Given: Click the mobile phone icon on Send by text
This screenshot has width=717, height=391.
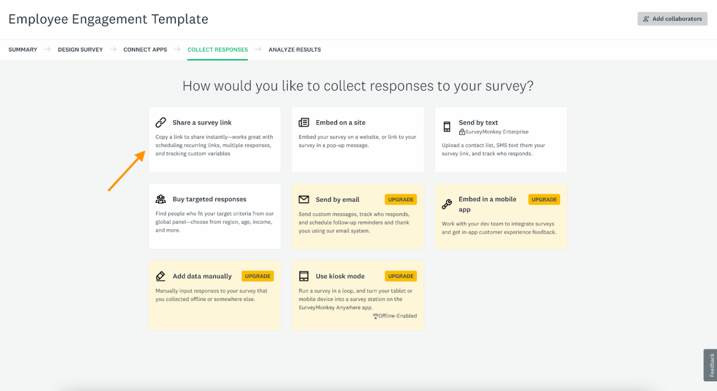Looking at the screenshot, I should tap(447, 126).
